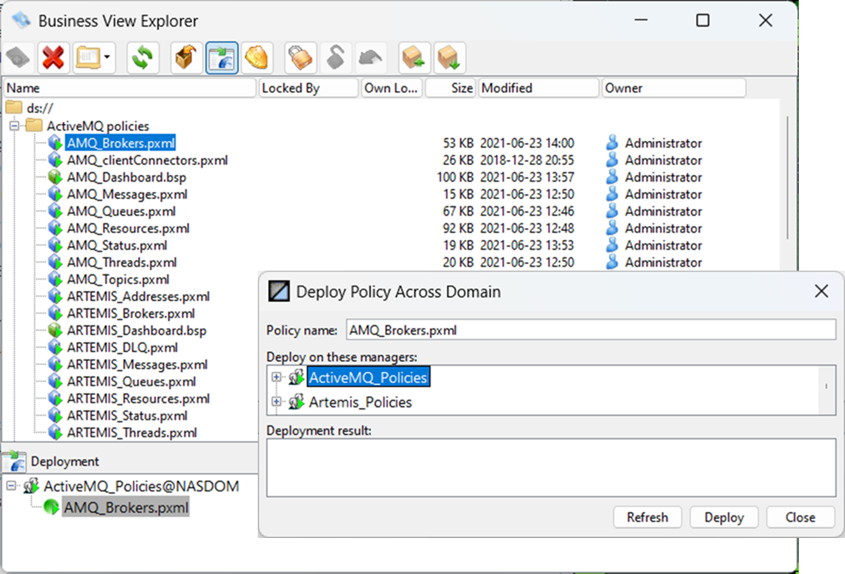Click the open box with orange arrow icon
This screenshot has height=574, width=845.
[x=186, y=58]
